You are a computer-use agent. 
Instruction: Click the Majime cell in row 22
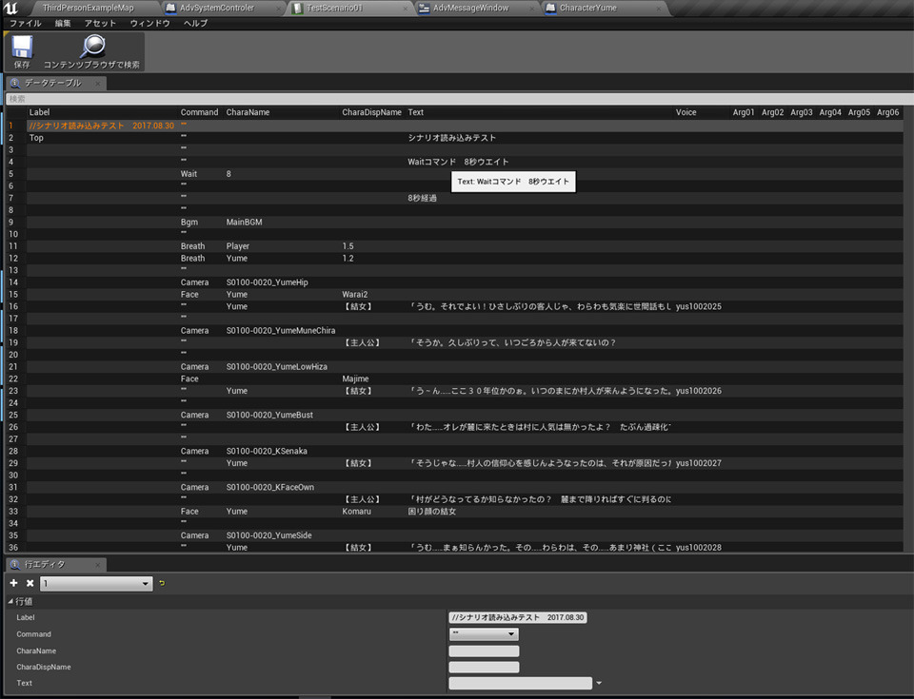point(355,379)
